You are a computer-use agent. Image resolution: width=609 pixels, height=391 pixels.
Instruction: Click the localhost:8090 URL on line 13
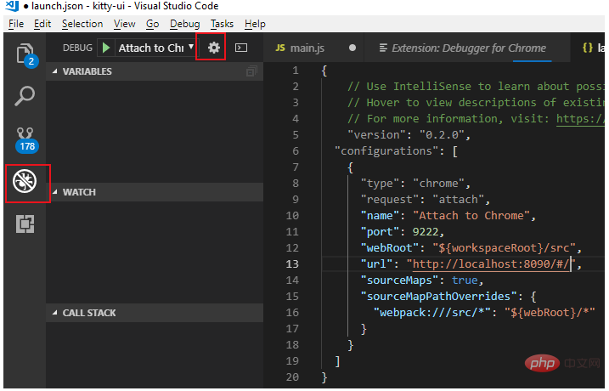[491, 264]
